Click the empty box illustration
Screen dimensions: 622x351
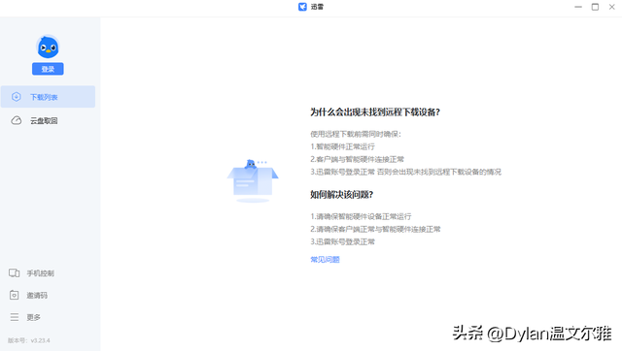253,180
